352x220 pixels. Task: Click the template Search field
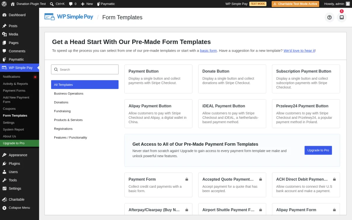click(85, 70)
